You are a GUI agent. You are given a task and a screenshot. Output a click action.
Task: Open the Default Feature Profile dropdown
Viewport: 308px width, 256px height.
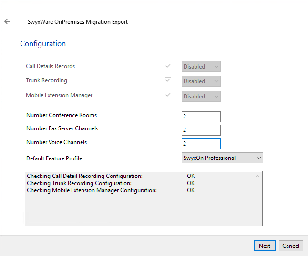point(222,158)
